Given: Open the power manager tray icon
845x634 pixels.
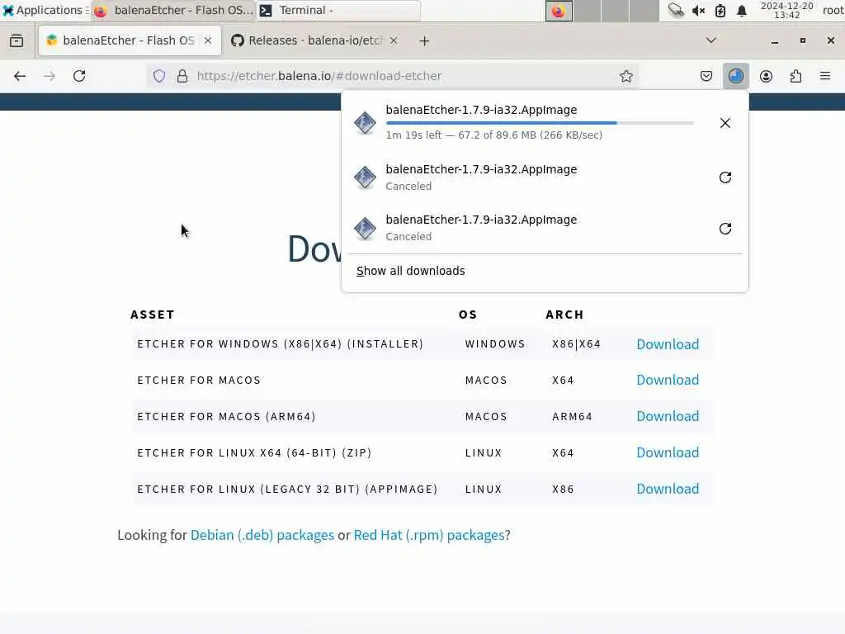Looking at the screenshot, I should 720,10.
